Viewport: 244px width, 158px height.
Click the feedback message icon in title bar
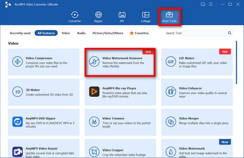click(203, 4)
